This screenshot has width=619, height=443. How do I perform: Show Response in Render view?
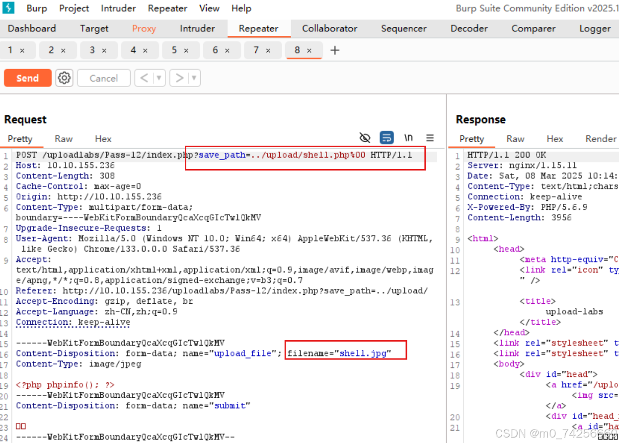click(601, 139)
